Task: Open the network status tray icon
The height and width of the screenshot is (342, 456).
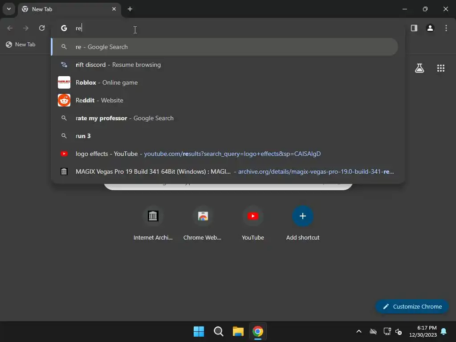Action: tap(387, 331)
